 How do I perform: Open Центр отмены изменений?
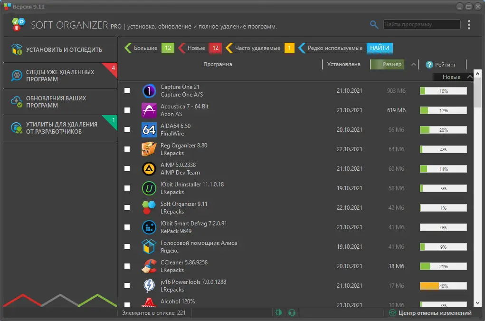pos(435,313)
